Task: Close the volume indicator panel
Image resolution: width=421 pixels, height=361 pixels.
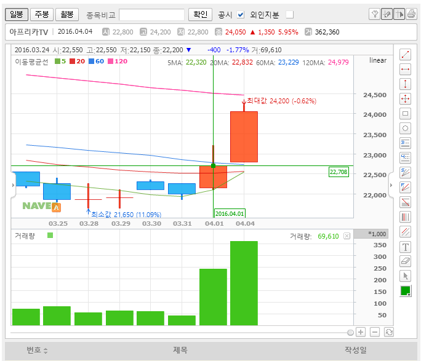Action: pyautogui.click(x=347, y=236)
